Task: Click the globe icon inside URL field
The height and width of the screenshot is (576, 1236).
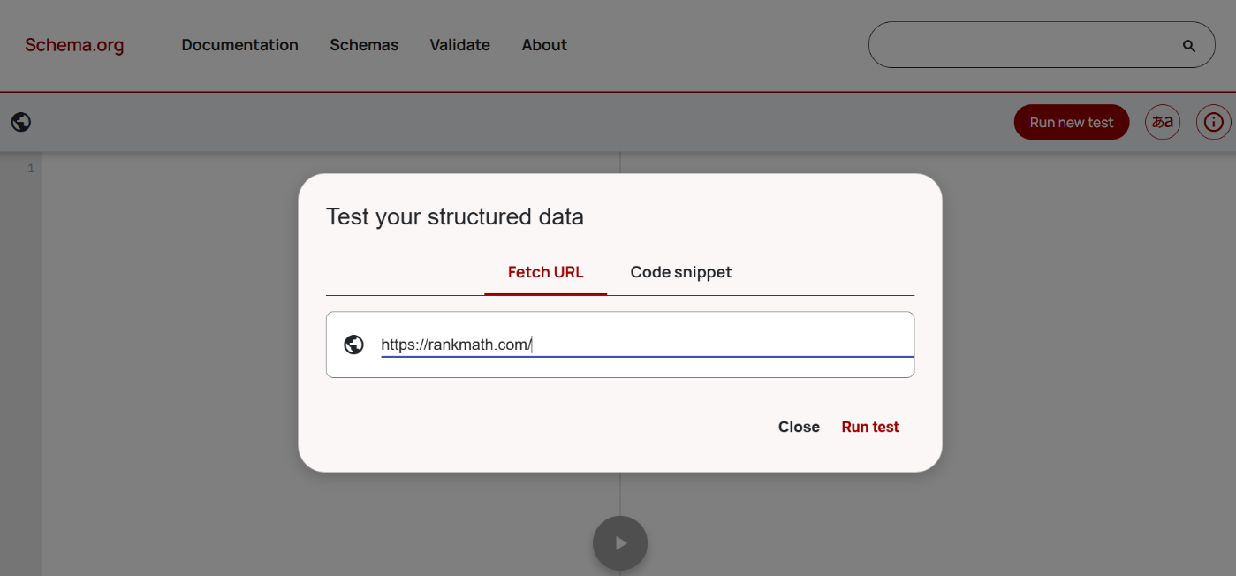Action: (353, 345)
